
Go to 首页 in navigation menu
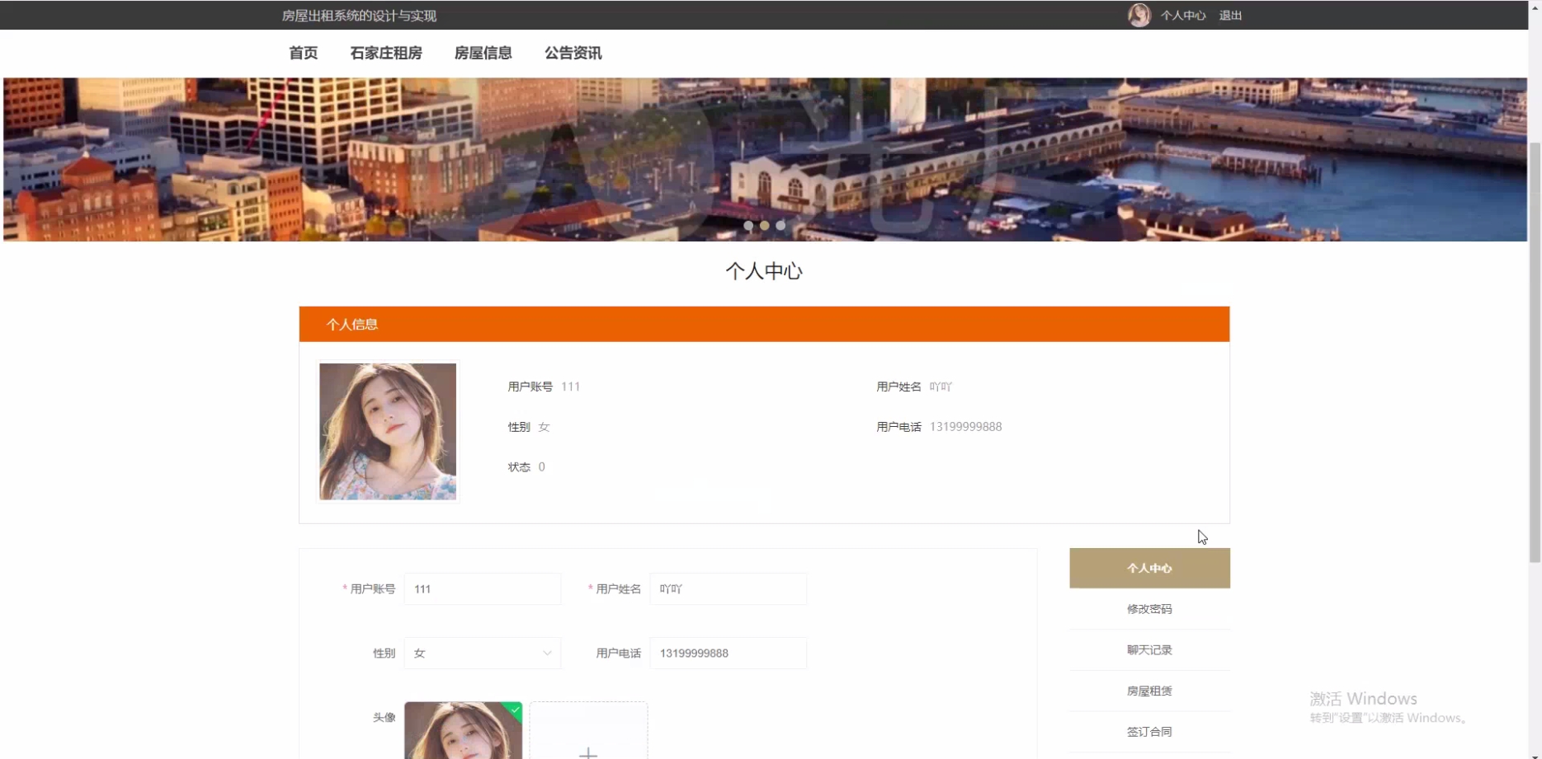303,53
